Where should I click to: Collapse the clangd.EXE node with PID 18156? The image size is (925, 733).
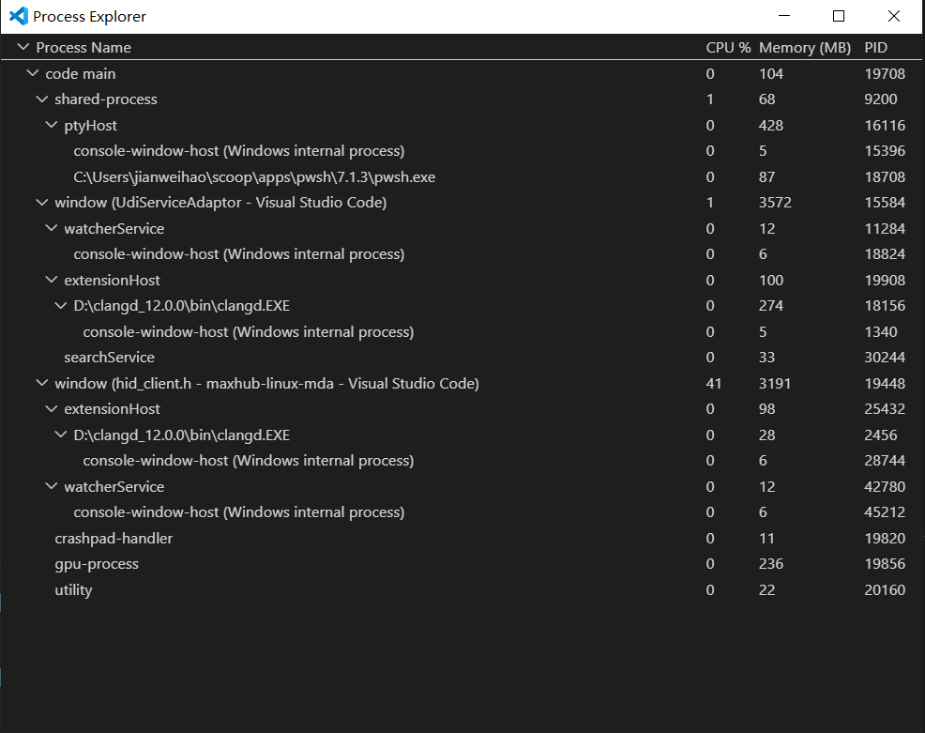point(60,305)
